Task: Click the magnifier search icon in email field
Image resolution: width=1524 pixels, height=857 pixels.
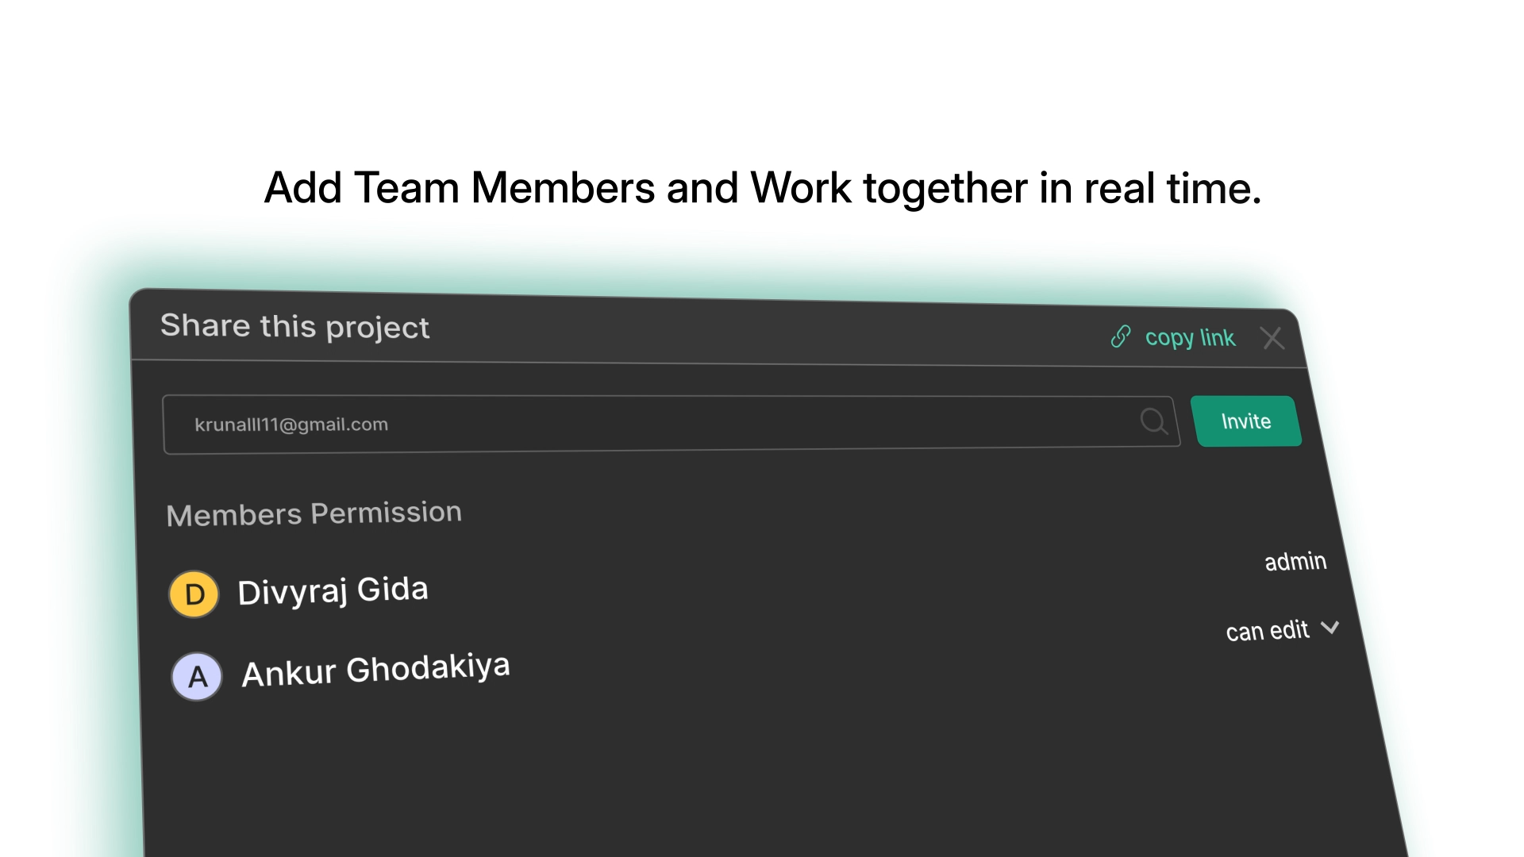Action: click(x=1153, y=421)
